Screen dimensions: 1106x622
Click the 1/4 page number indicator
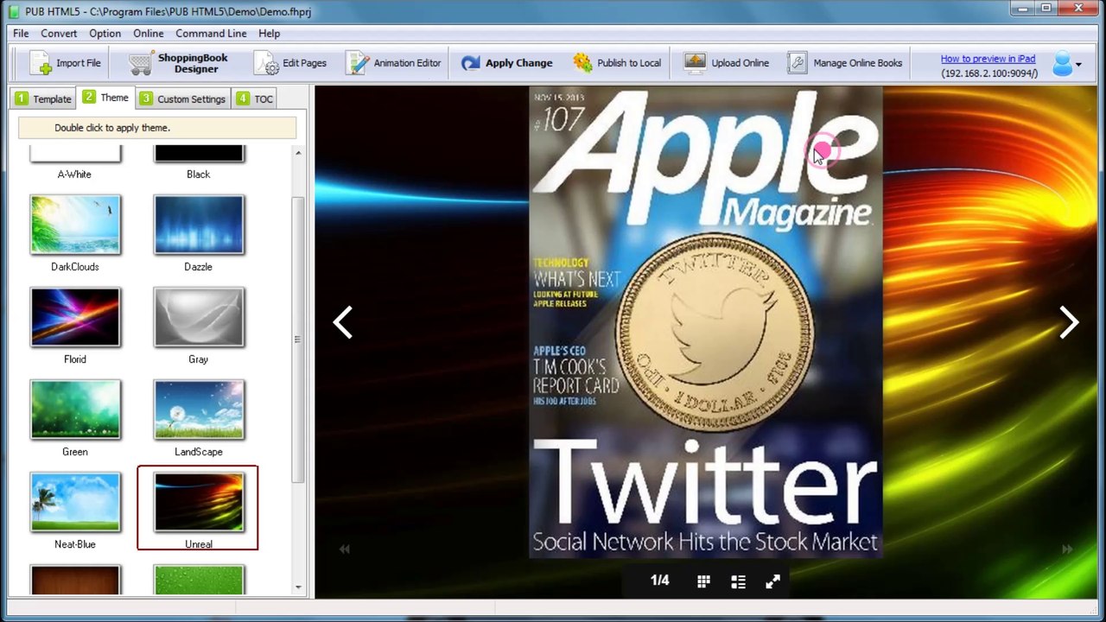coord(660,581)
